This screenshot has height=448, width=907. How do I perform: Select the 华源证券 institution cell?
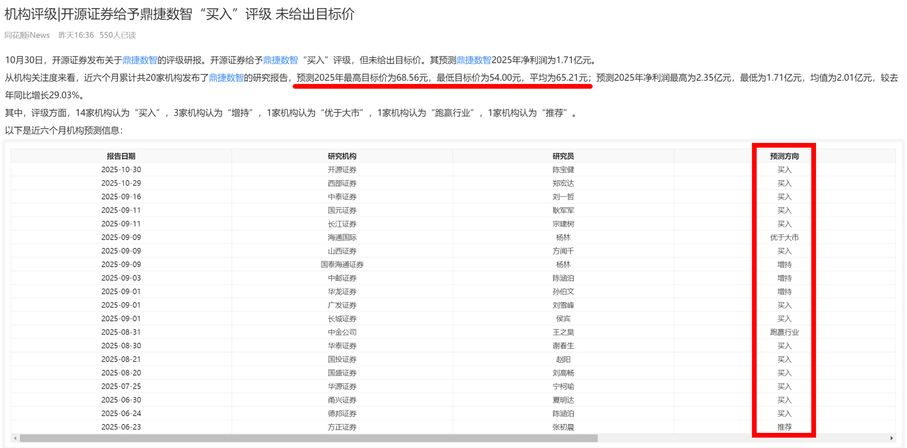(x=342, y=386)
